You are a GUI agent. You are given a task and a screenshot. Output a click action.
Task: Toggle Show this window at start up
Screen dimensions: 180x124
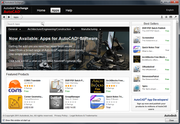coord(4,120)
